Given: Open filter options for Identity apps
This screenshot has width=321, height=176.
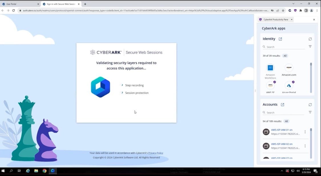Looking at the screenshot, I should [310, 47].
